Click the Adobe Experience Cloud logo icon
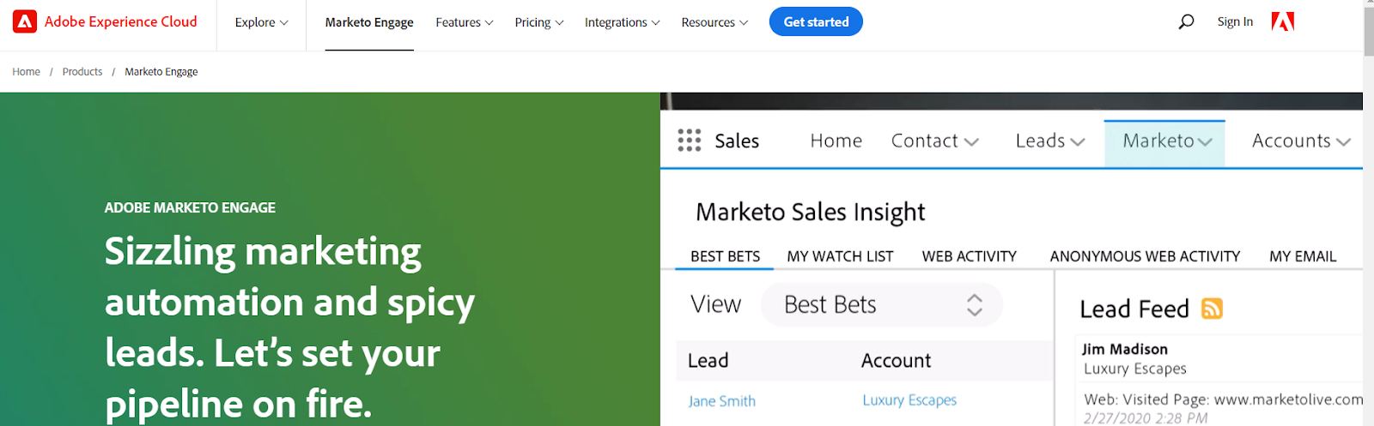 tap(25, 22)
